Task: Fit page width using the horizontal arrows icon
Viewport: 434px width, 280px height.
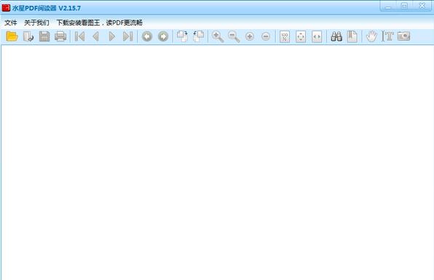Action: (317, 36)
